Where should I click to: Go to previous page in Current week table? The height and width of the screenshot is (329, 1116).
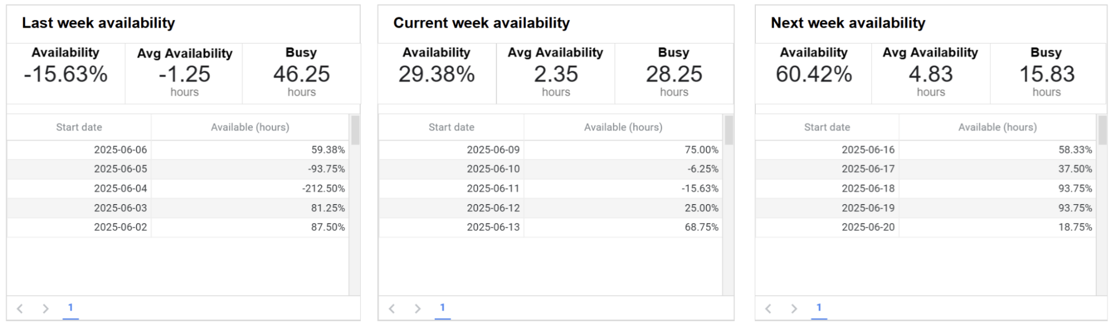point(392,308)
